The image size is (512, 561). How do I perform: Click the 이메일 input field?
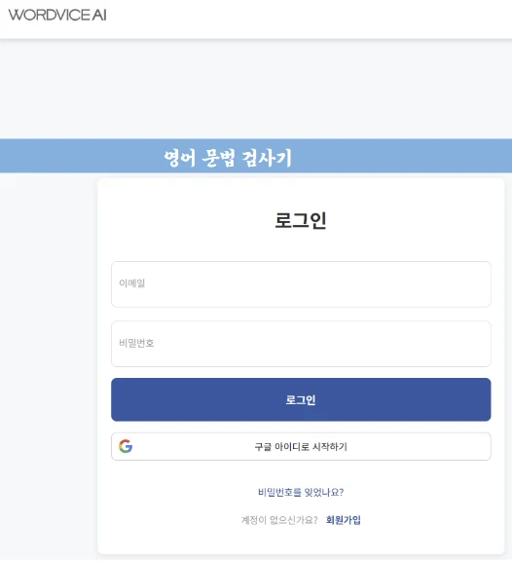tap(301, 284)
